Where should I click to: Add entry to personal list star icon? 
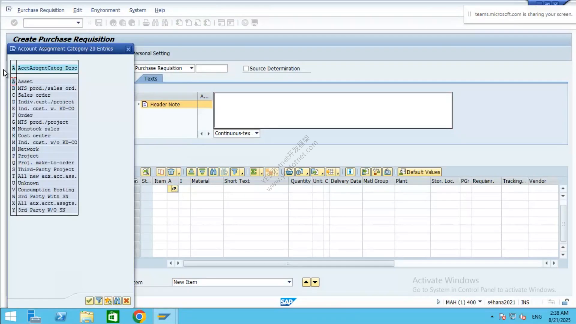pos(108,301)
